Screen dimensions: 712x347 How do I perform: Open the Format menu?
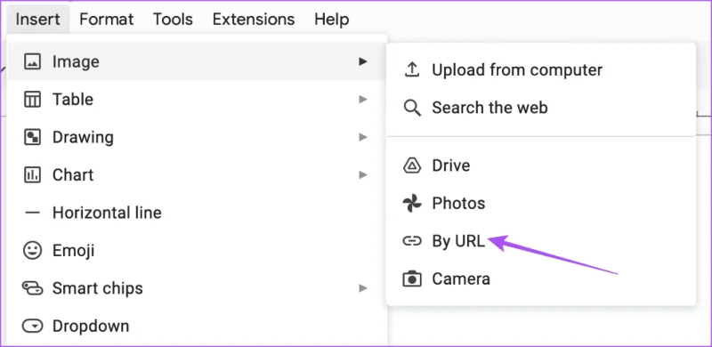click(x=106, y=19)
